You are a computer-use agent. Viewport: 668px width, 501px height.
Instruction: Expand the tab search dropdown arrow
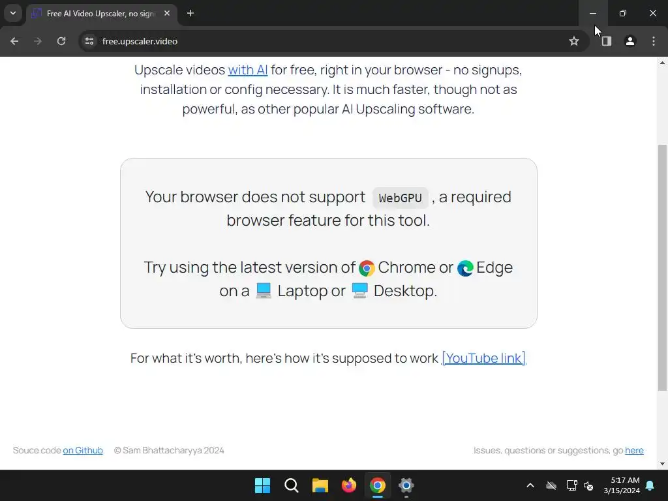(13, 13)
